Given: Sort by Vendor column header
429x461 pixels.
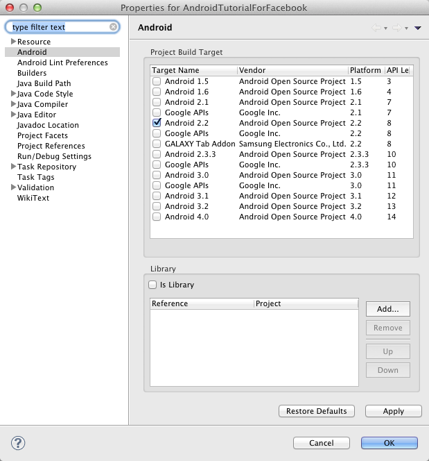Looking at the screenshot, I should 292,70.
